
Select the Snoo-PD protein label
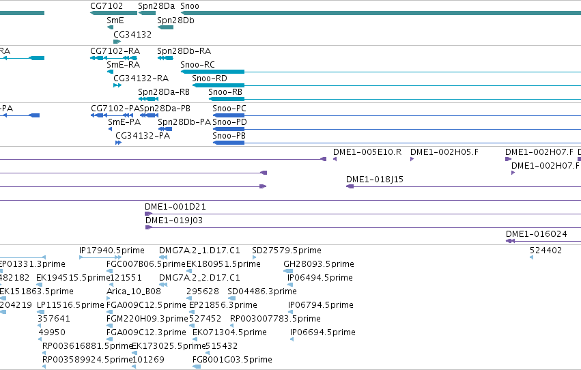tap(229, 122)
